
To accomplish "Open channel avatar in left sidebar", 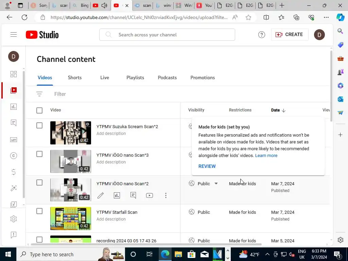I will 14,56.
